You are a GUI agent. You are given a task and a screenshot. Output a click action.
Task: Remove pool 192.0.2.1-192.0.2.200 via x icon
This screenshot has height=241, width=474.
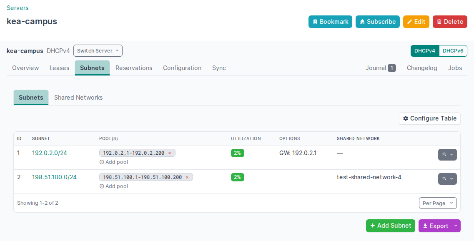tap(170, 153)
